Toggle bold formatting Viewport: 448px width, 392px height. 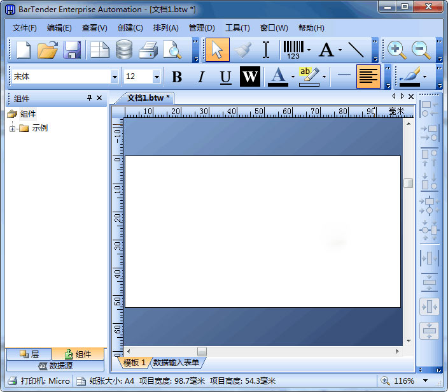177,76
